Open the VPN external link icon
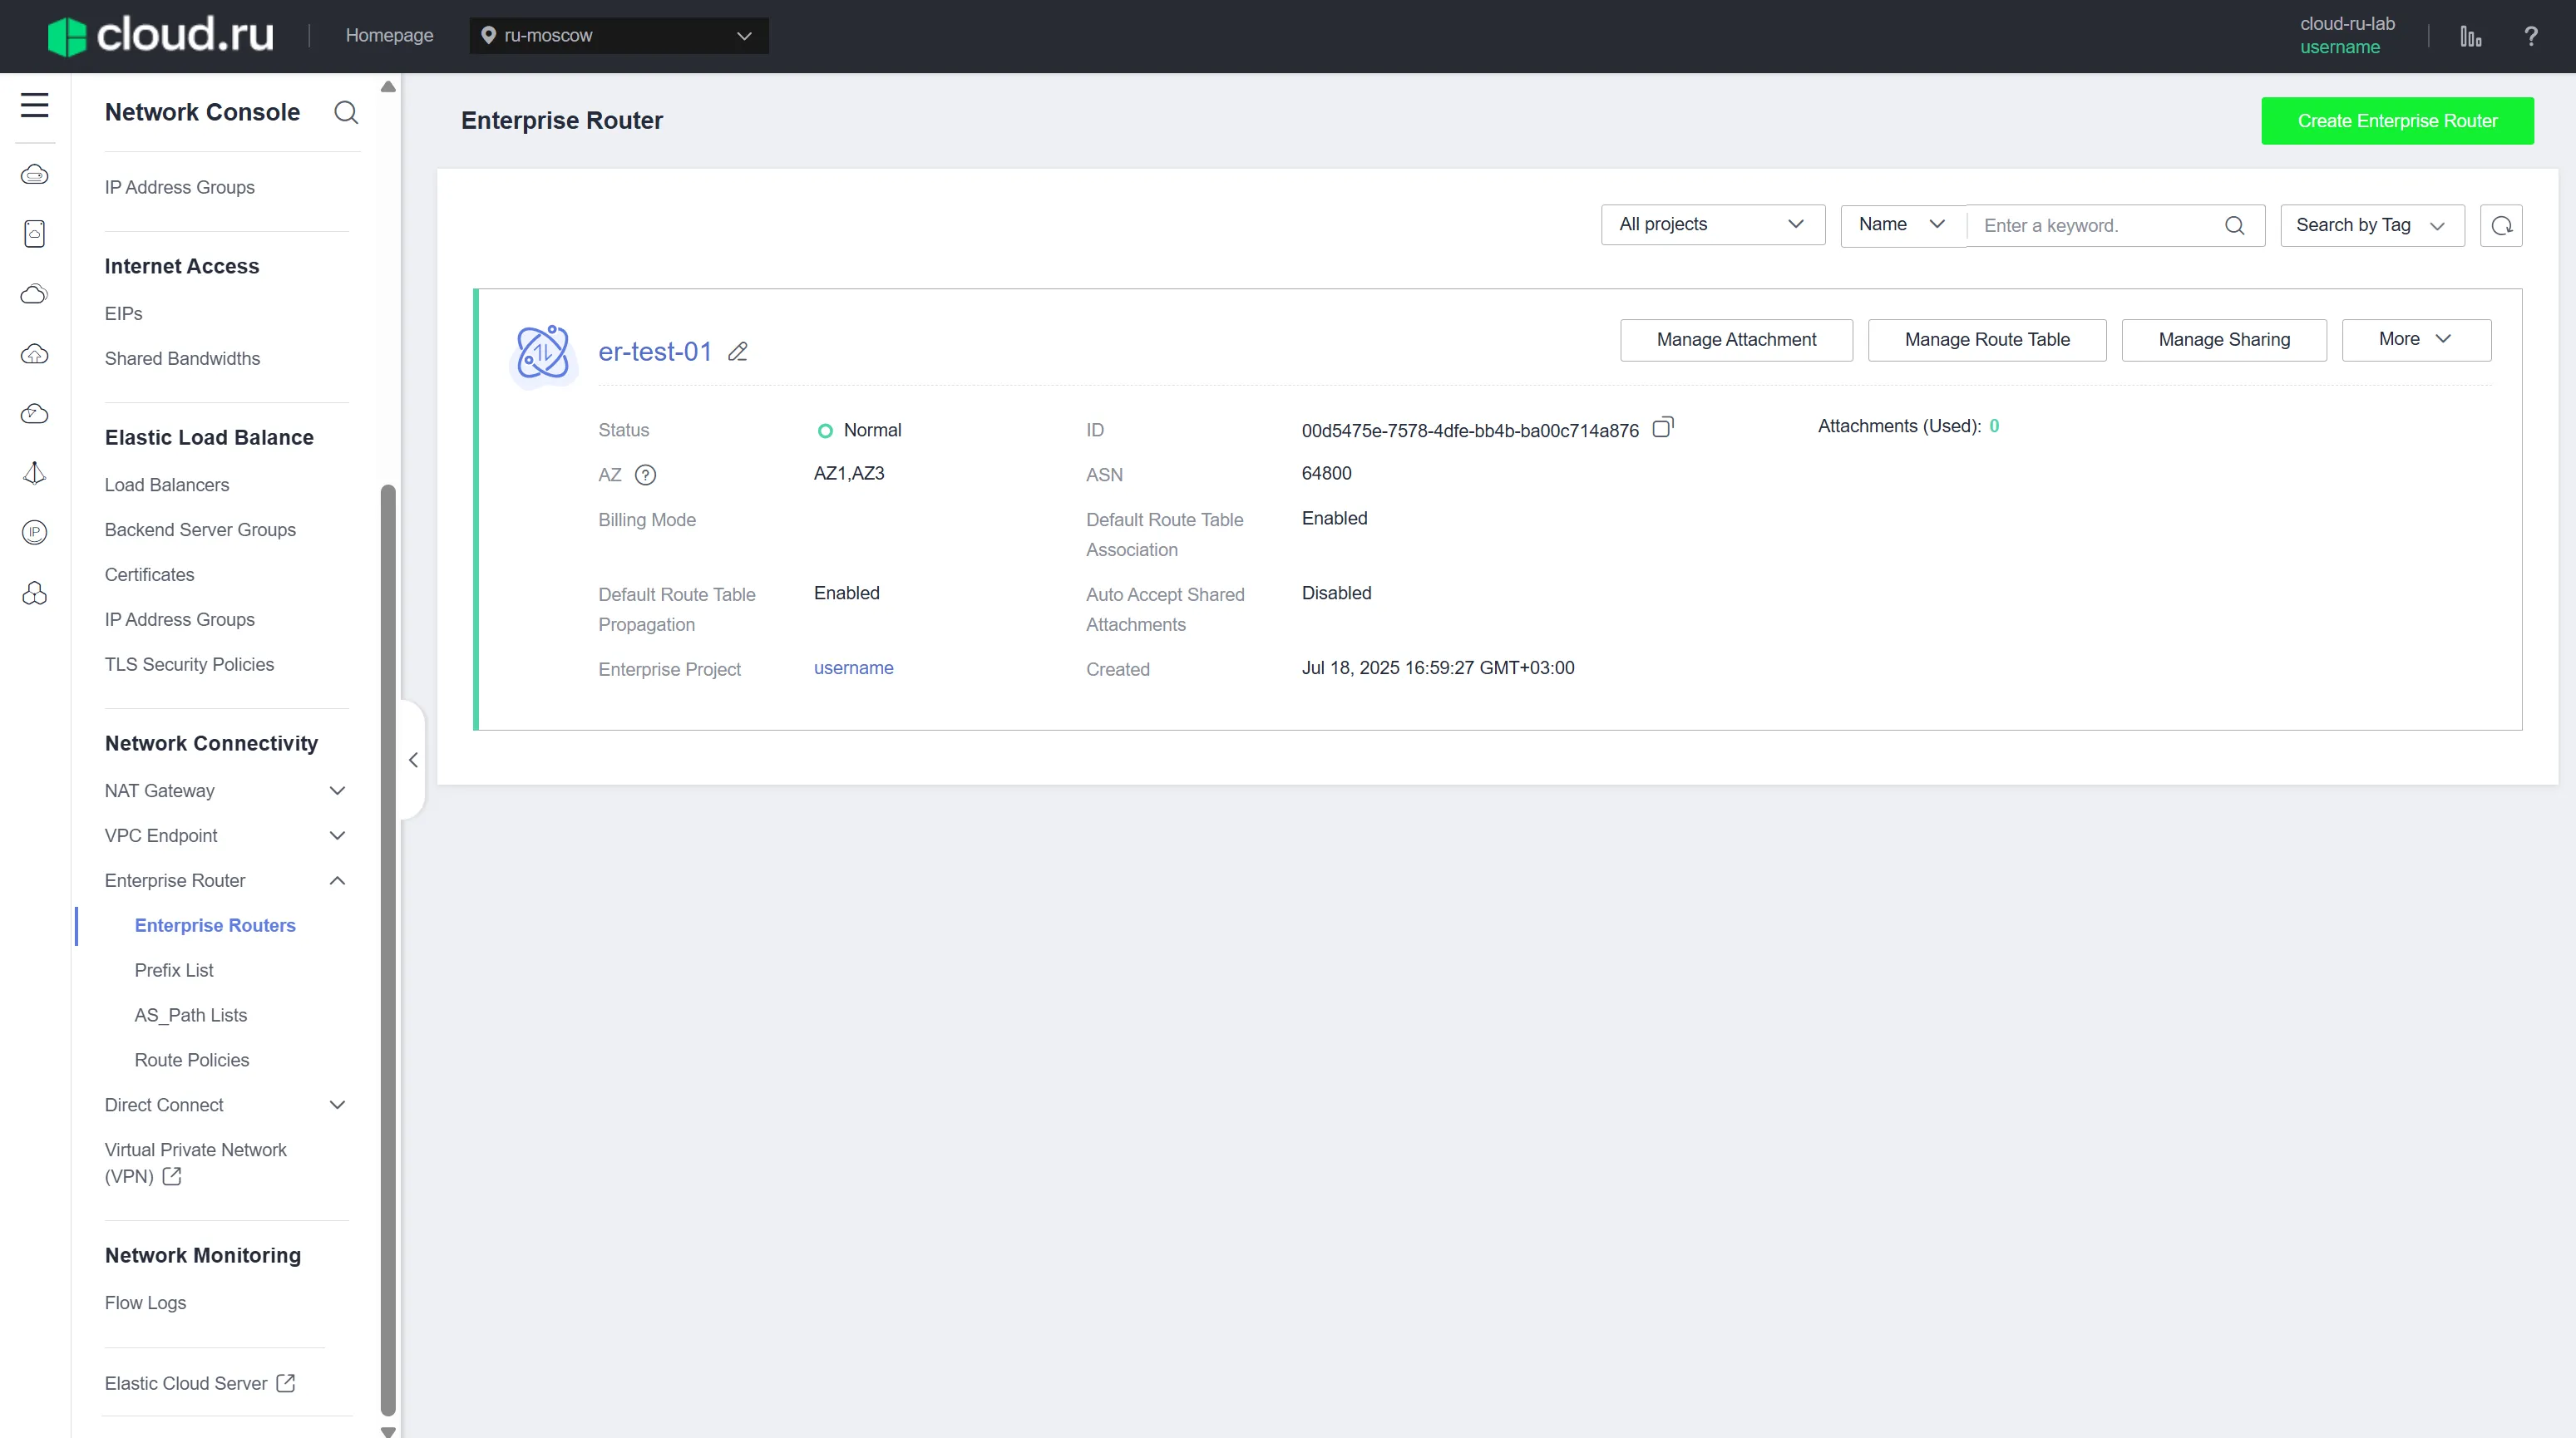The height and width of the screenshot is (1438, 2576). point(172,1176)
